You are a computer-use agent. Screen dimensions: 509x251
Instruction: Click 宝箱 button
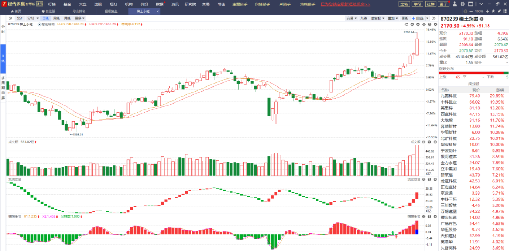coord(404,4)
